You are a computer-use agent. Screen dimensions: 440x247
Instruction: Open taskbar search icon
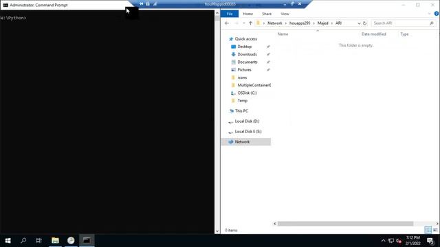pos(23,240)
